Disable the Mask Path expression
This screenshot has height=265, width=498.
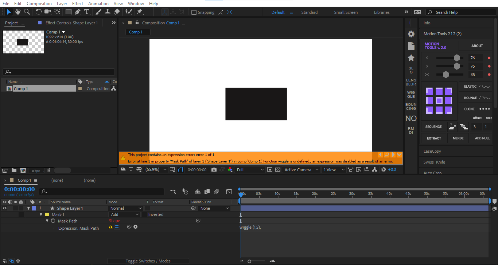pos(117,226)
